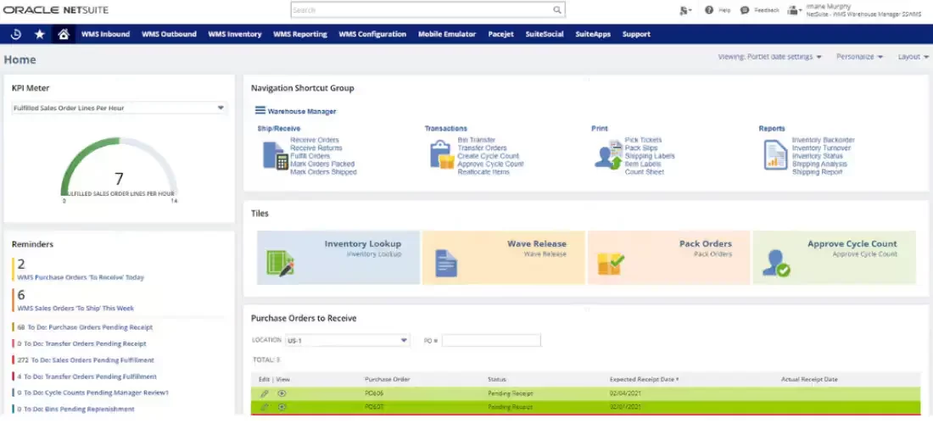Click the Oracle NetSuite logo

point(56,10)
